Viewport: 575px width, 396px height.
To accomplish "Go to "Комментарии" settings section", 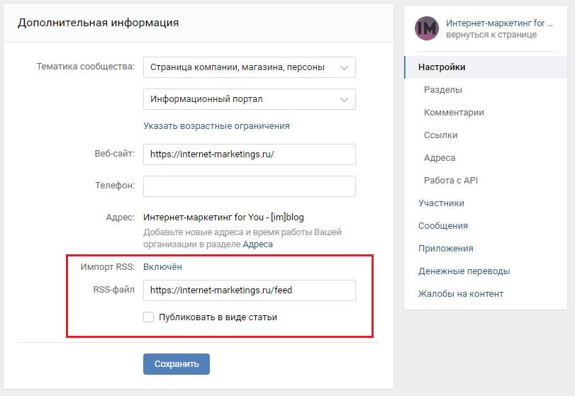I will point(454,113).
